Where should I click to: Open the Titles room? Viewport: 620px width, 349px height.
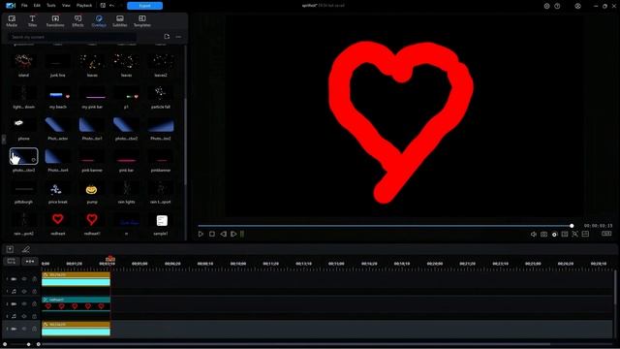32,21
